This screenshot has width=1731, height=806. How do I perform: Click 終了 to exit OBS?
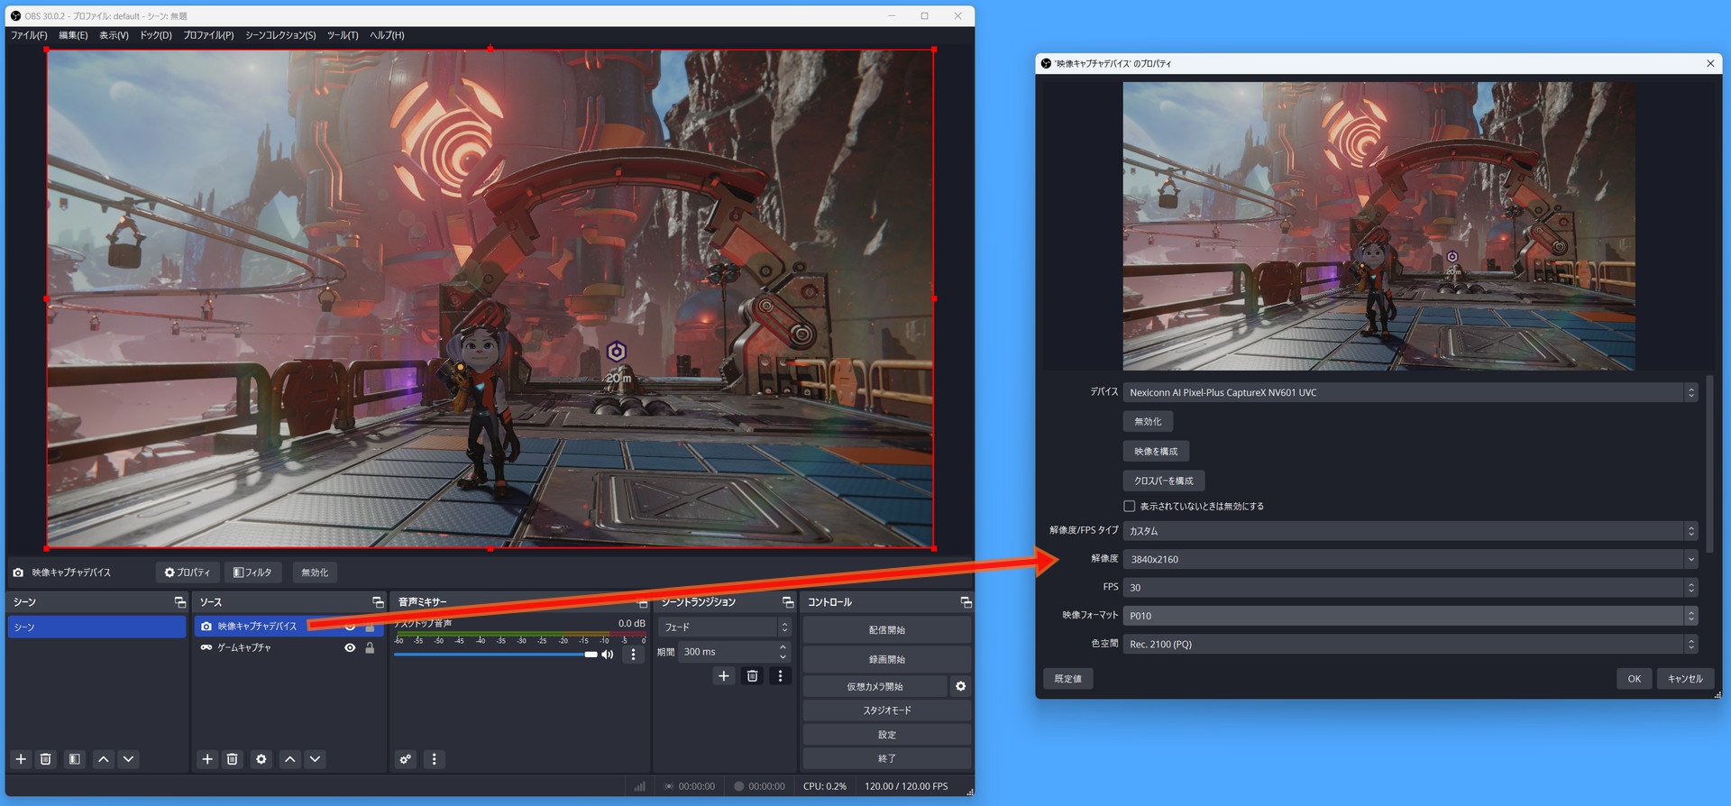pos(887,759)
